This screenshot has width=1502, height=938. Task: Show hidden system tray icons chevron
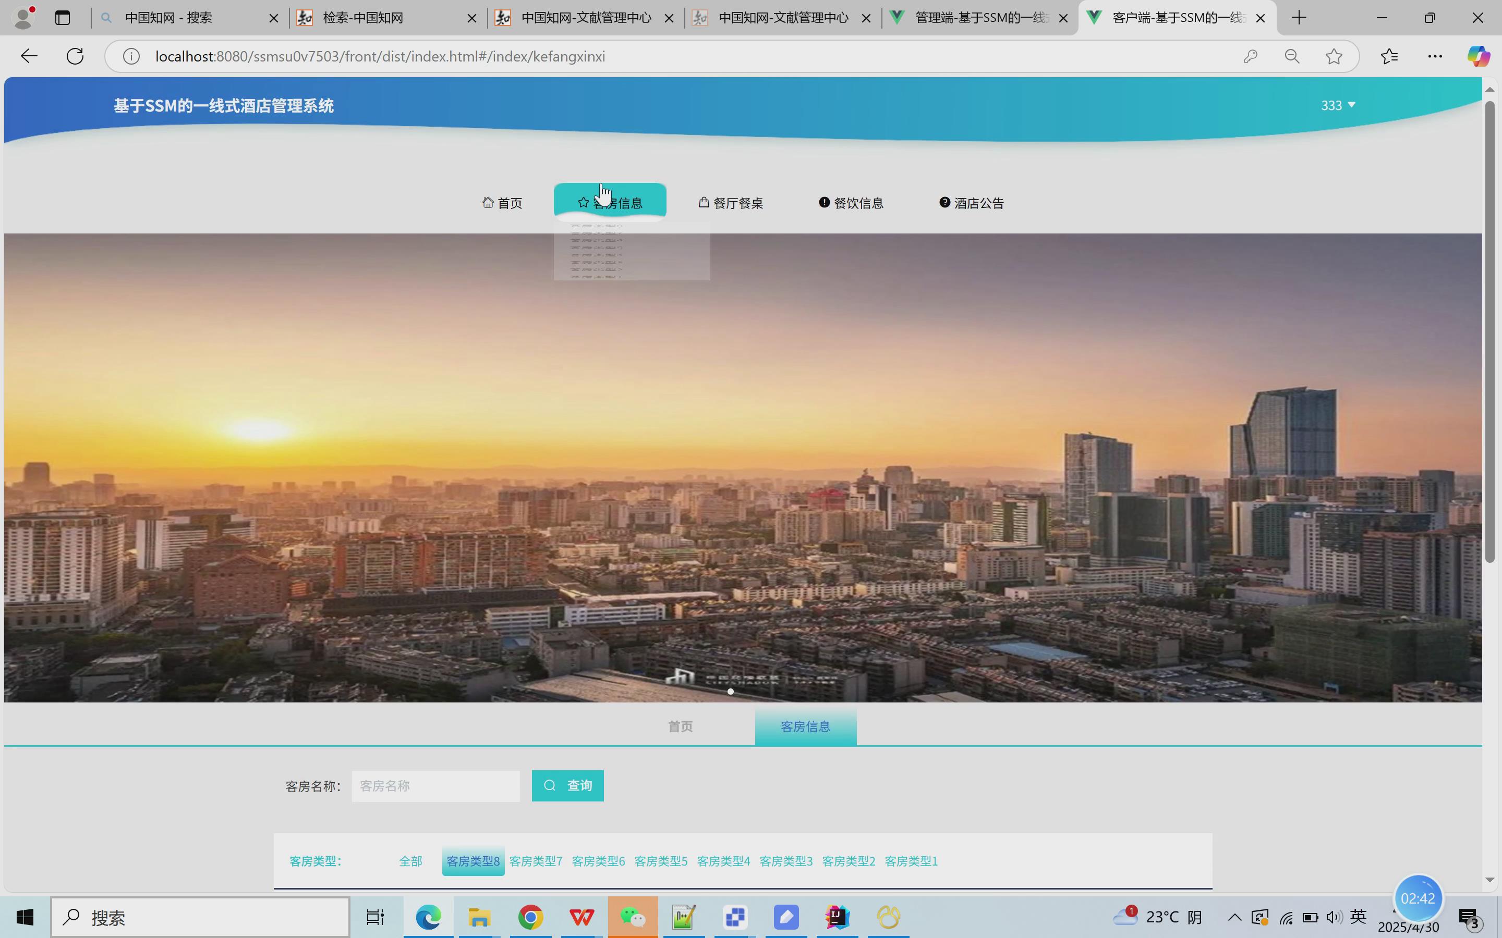(1234, 917)
